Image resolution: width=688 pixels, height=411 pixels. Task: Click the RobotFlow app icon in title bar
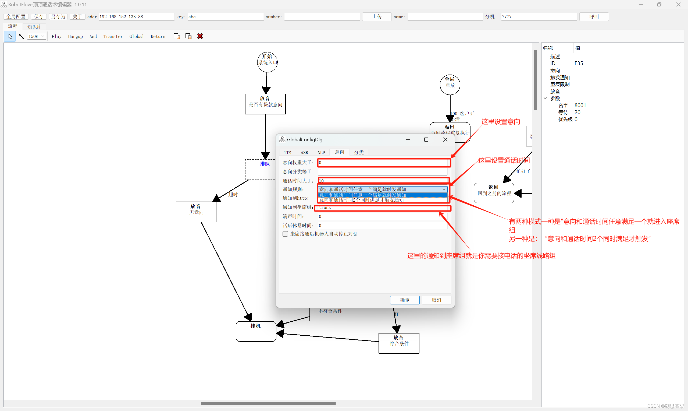3,4
